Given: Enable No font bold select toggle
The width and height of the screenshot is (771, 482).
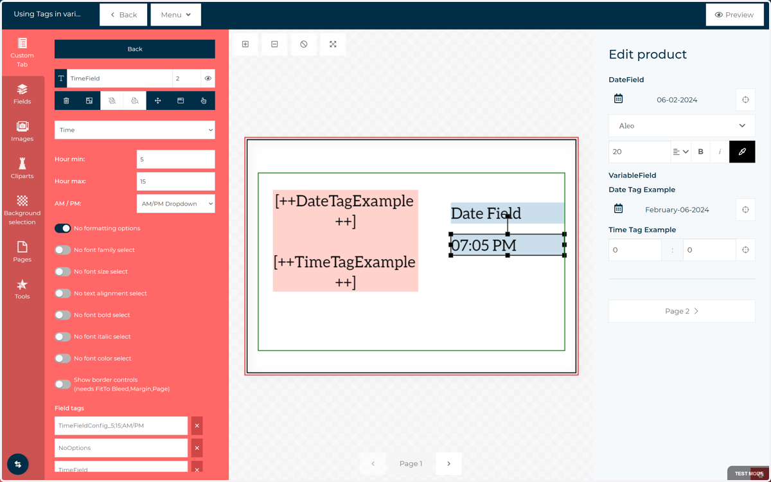Looking at the screenshot, I should [63, 315].
